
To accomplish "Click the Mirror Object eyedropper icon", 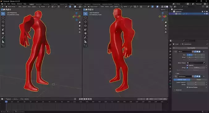I will (204, 63).
